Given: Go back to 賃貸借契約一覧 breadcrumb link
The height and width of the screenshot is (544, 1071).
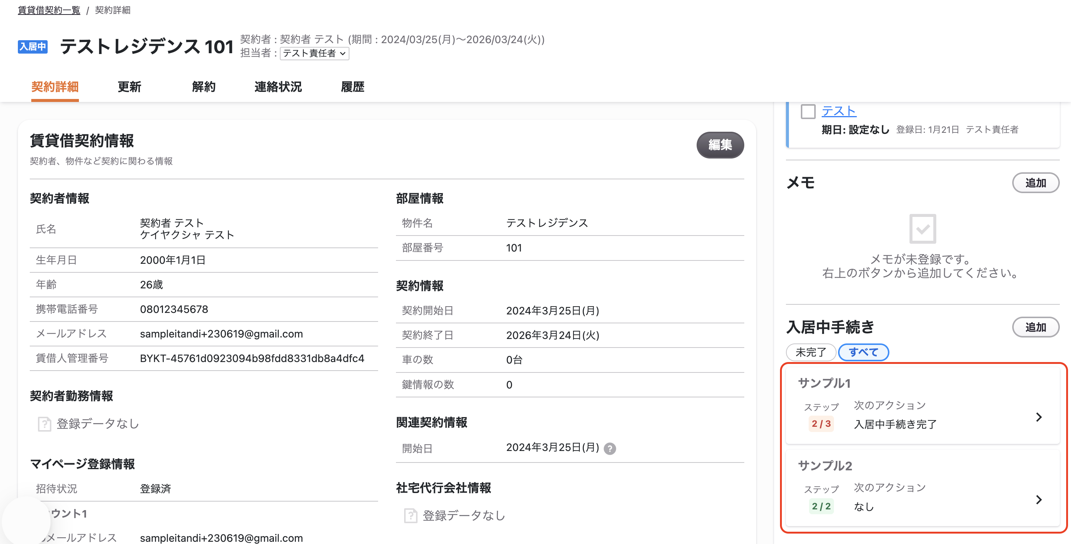Looking at the screenshot, I should (49, 10).
